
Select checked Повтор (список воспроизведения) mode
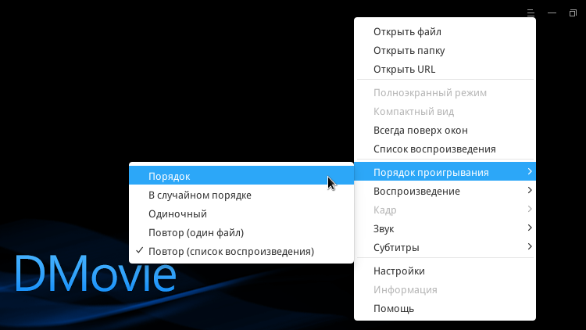241,251
